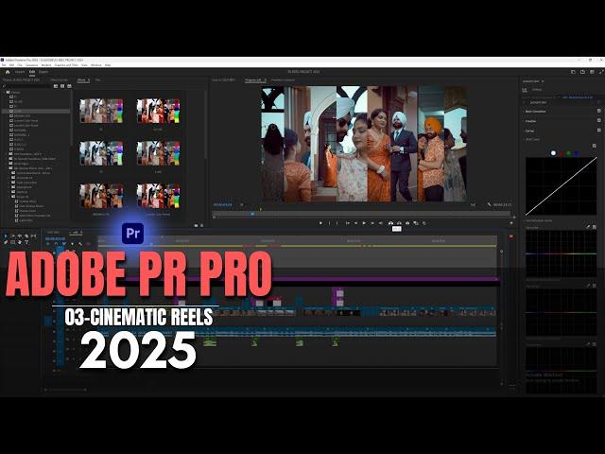Select the green curve channel
The image size is (605, 454).
pos(569,153)
